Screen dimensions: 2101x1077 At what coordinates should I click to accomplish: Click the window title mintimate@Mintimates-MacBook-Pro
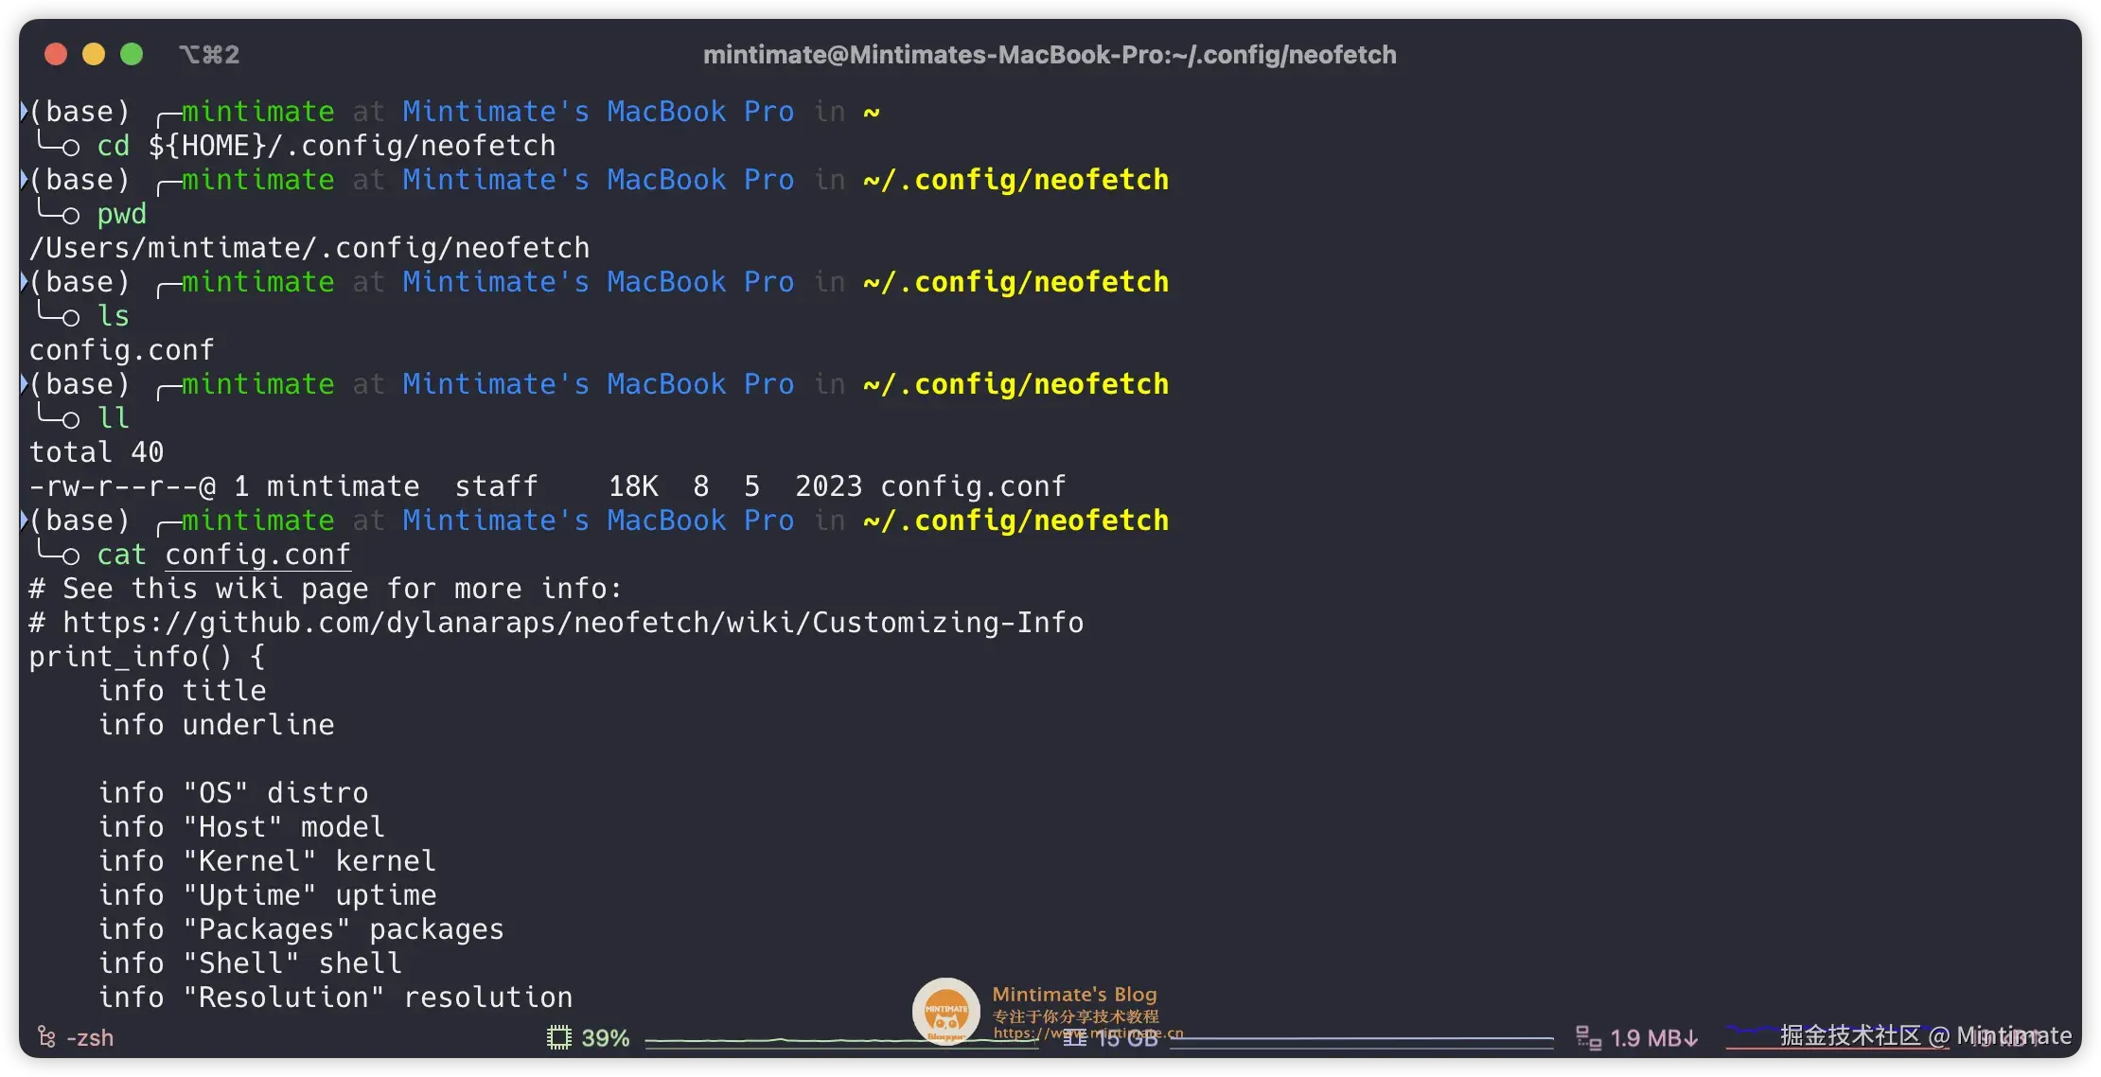pos(1049,55)
